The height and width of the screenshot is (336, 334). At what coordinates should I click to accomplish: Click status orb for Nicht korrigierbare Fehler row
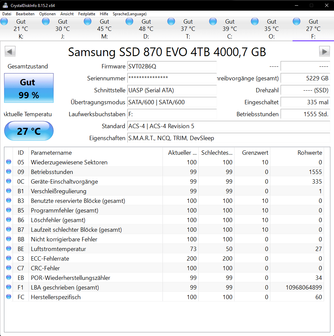coord(9,239)
